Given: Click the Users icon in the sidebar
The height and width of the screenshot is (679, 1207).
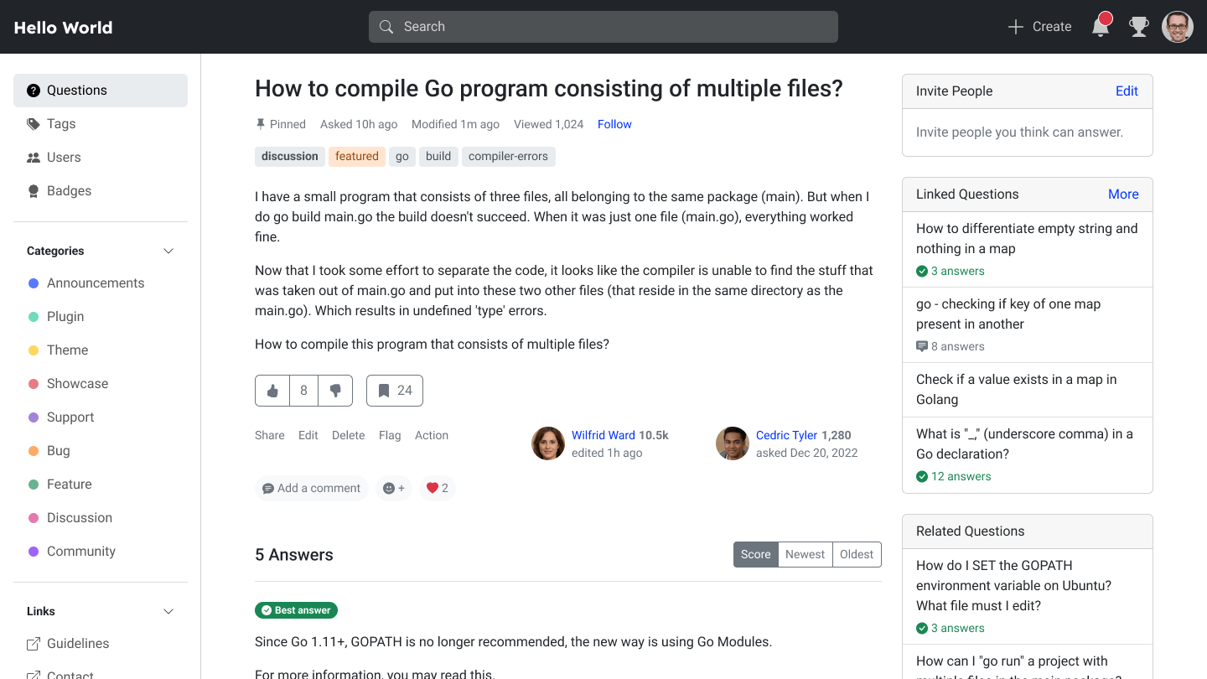Looking at the screenshot, I should tap(34, 157).
